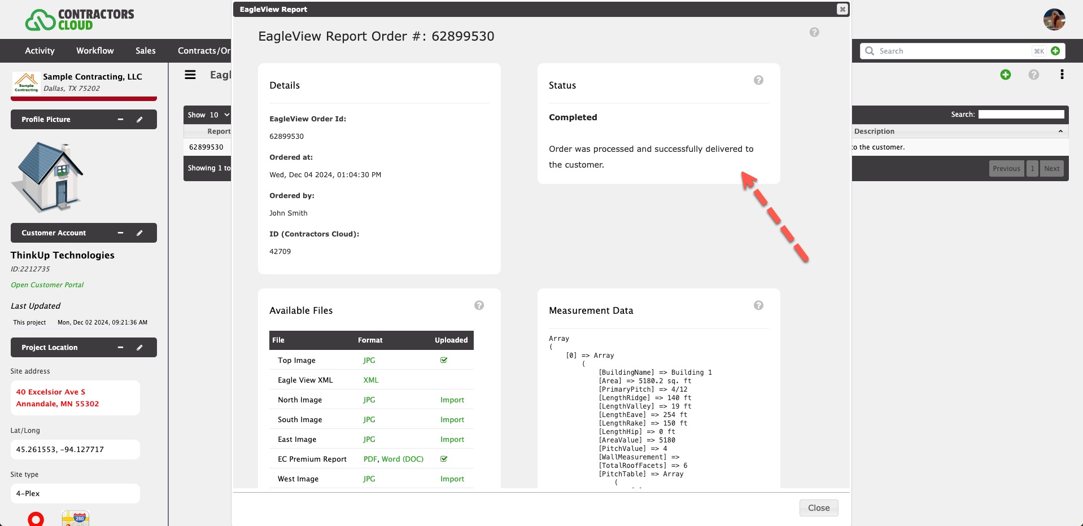Open help icon beside report order title
1083x526 pixels.
point(814,32)
